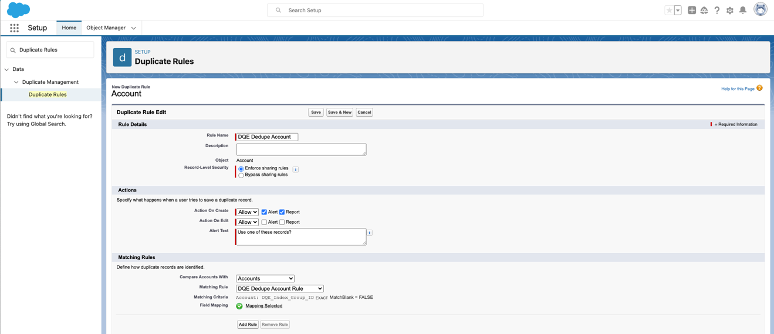
Task: Click the Search Setup field
Action: [375, 10]
